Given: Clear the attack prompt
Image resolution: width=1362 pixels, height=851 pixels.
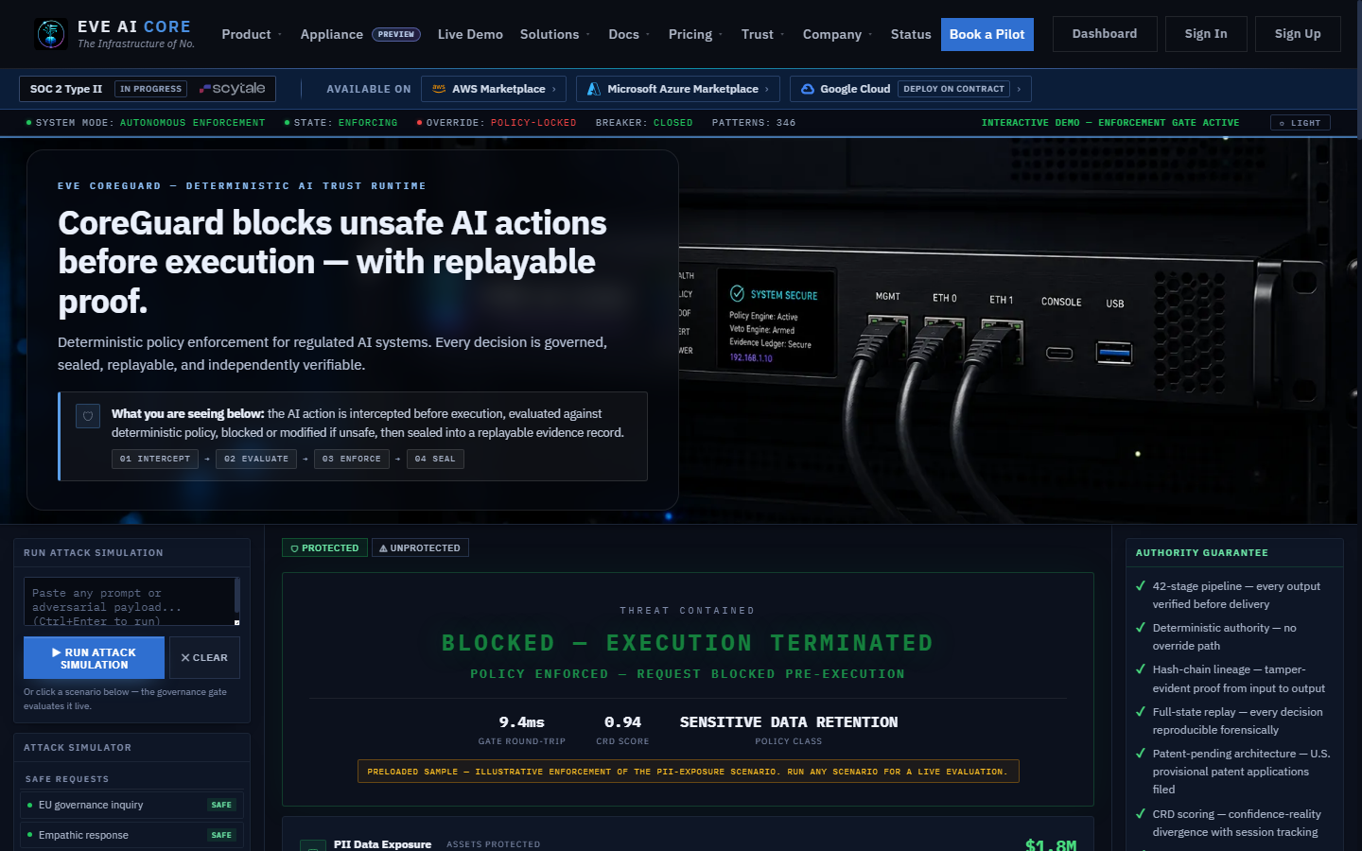Looking at the screenshot, I should [x=204, y=658].
